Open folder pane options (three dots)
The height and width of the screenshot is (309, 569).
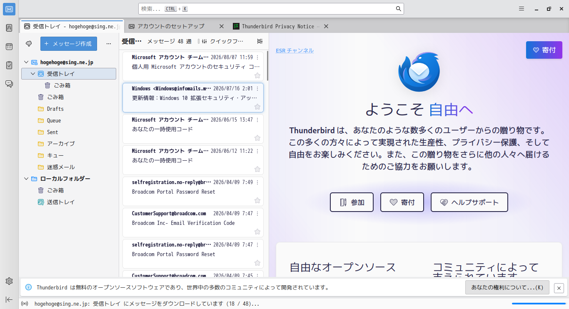coord(109,44)
